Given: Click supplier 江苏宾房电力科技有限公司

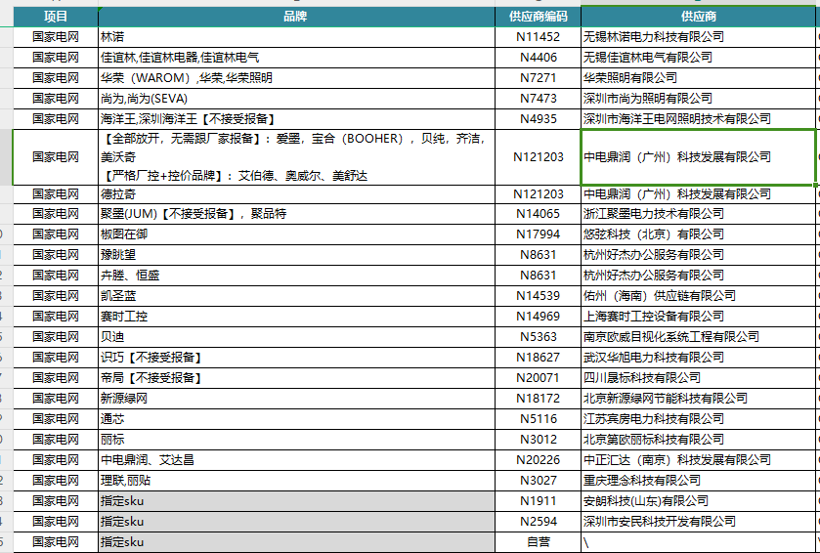Looking at the screenshot, I should click(698, 419).
